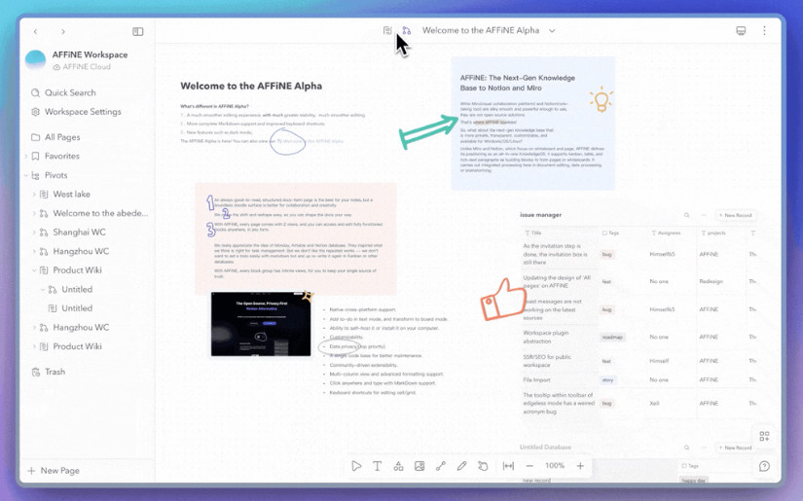Collapse the expanded Product Wiki item
Viewport: 803px width, 501px height.
pyautogui.click(x=34, y=270)
